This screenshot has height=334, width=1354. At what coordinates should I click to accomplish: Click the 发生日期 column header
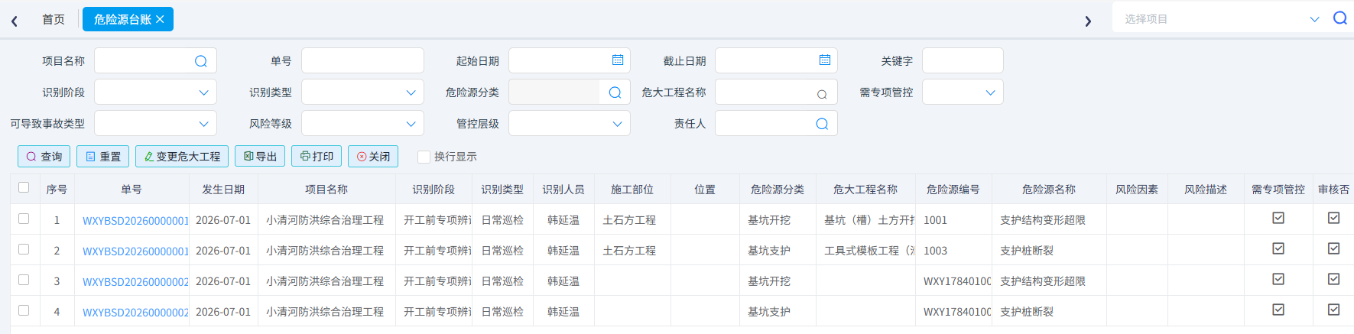tap(223, 190)
